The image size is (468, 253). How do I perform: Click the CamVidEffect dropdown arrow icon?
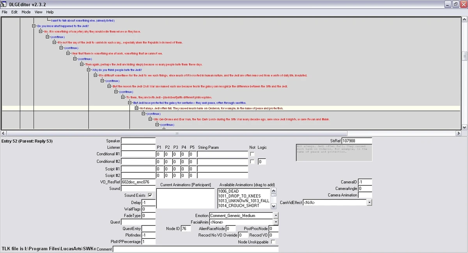pyautogui.click(x=369, y=202)
